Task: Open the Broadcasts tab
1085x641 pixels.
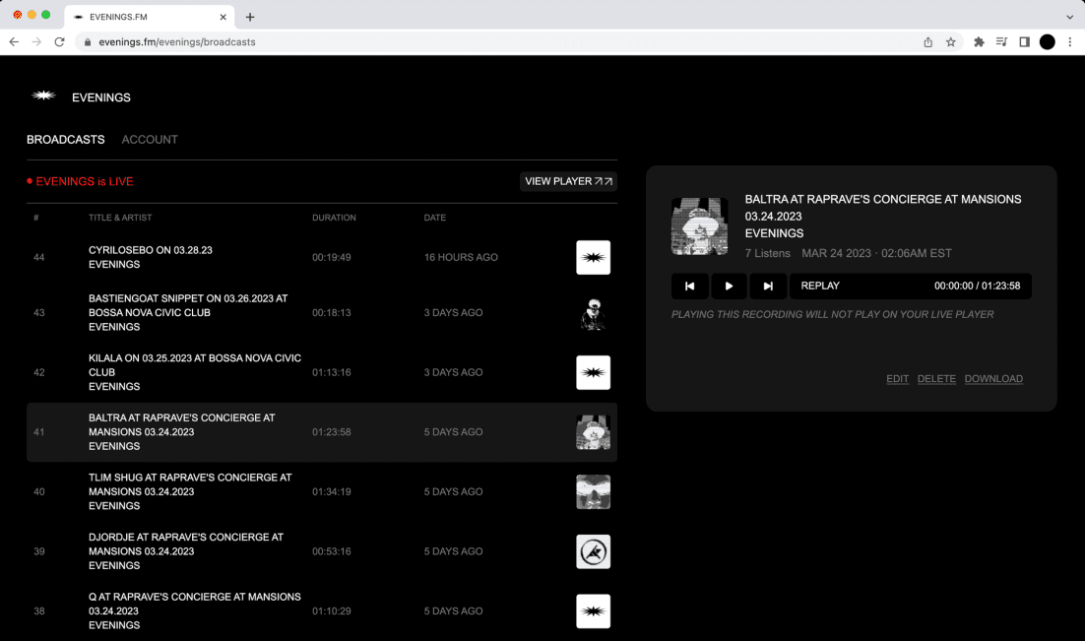Action: pos(66,139)
